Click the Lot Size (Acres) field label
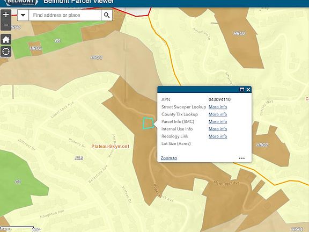This screenshot has height=232, width=309. point(176,143)
